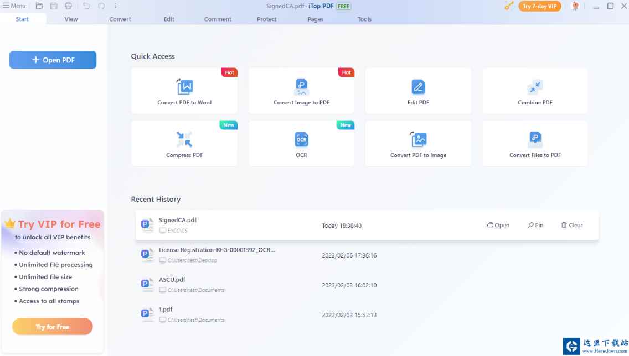Open License Registration-REG-00001392_OCR entry
The width and height of the screenshot is (629, 356).
217,250
